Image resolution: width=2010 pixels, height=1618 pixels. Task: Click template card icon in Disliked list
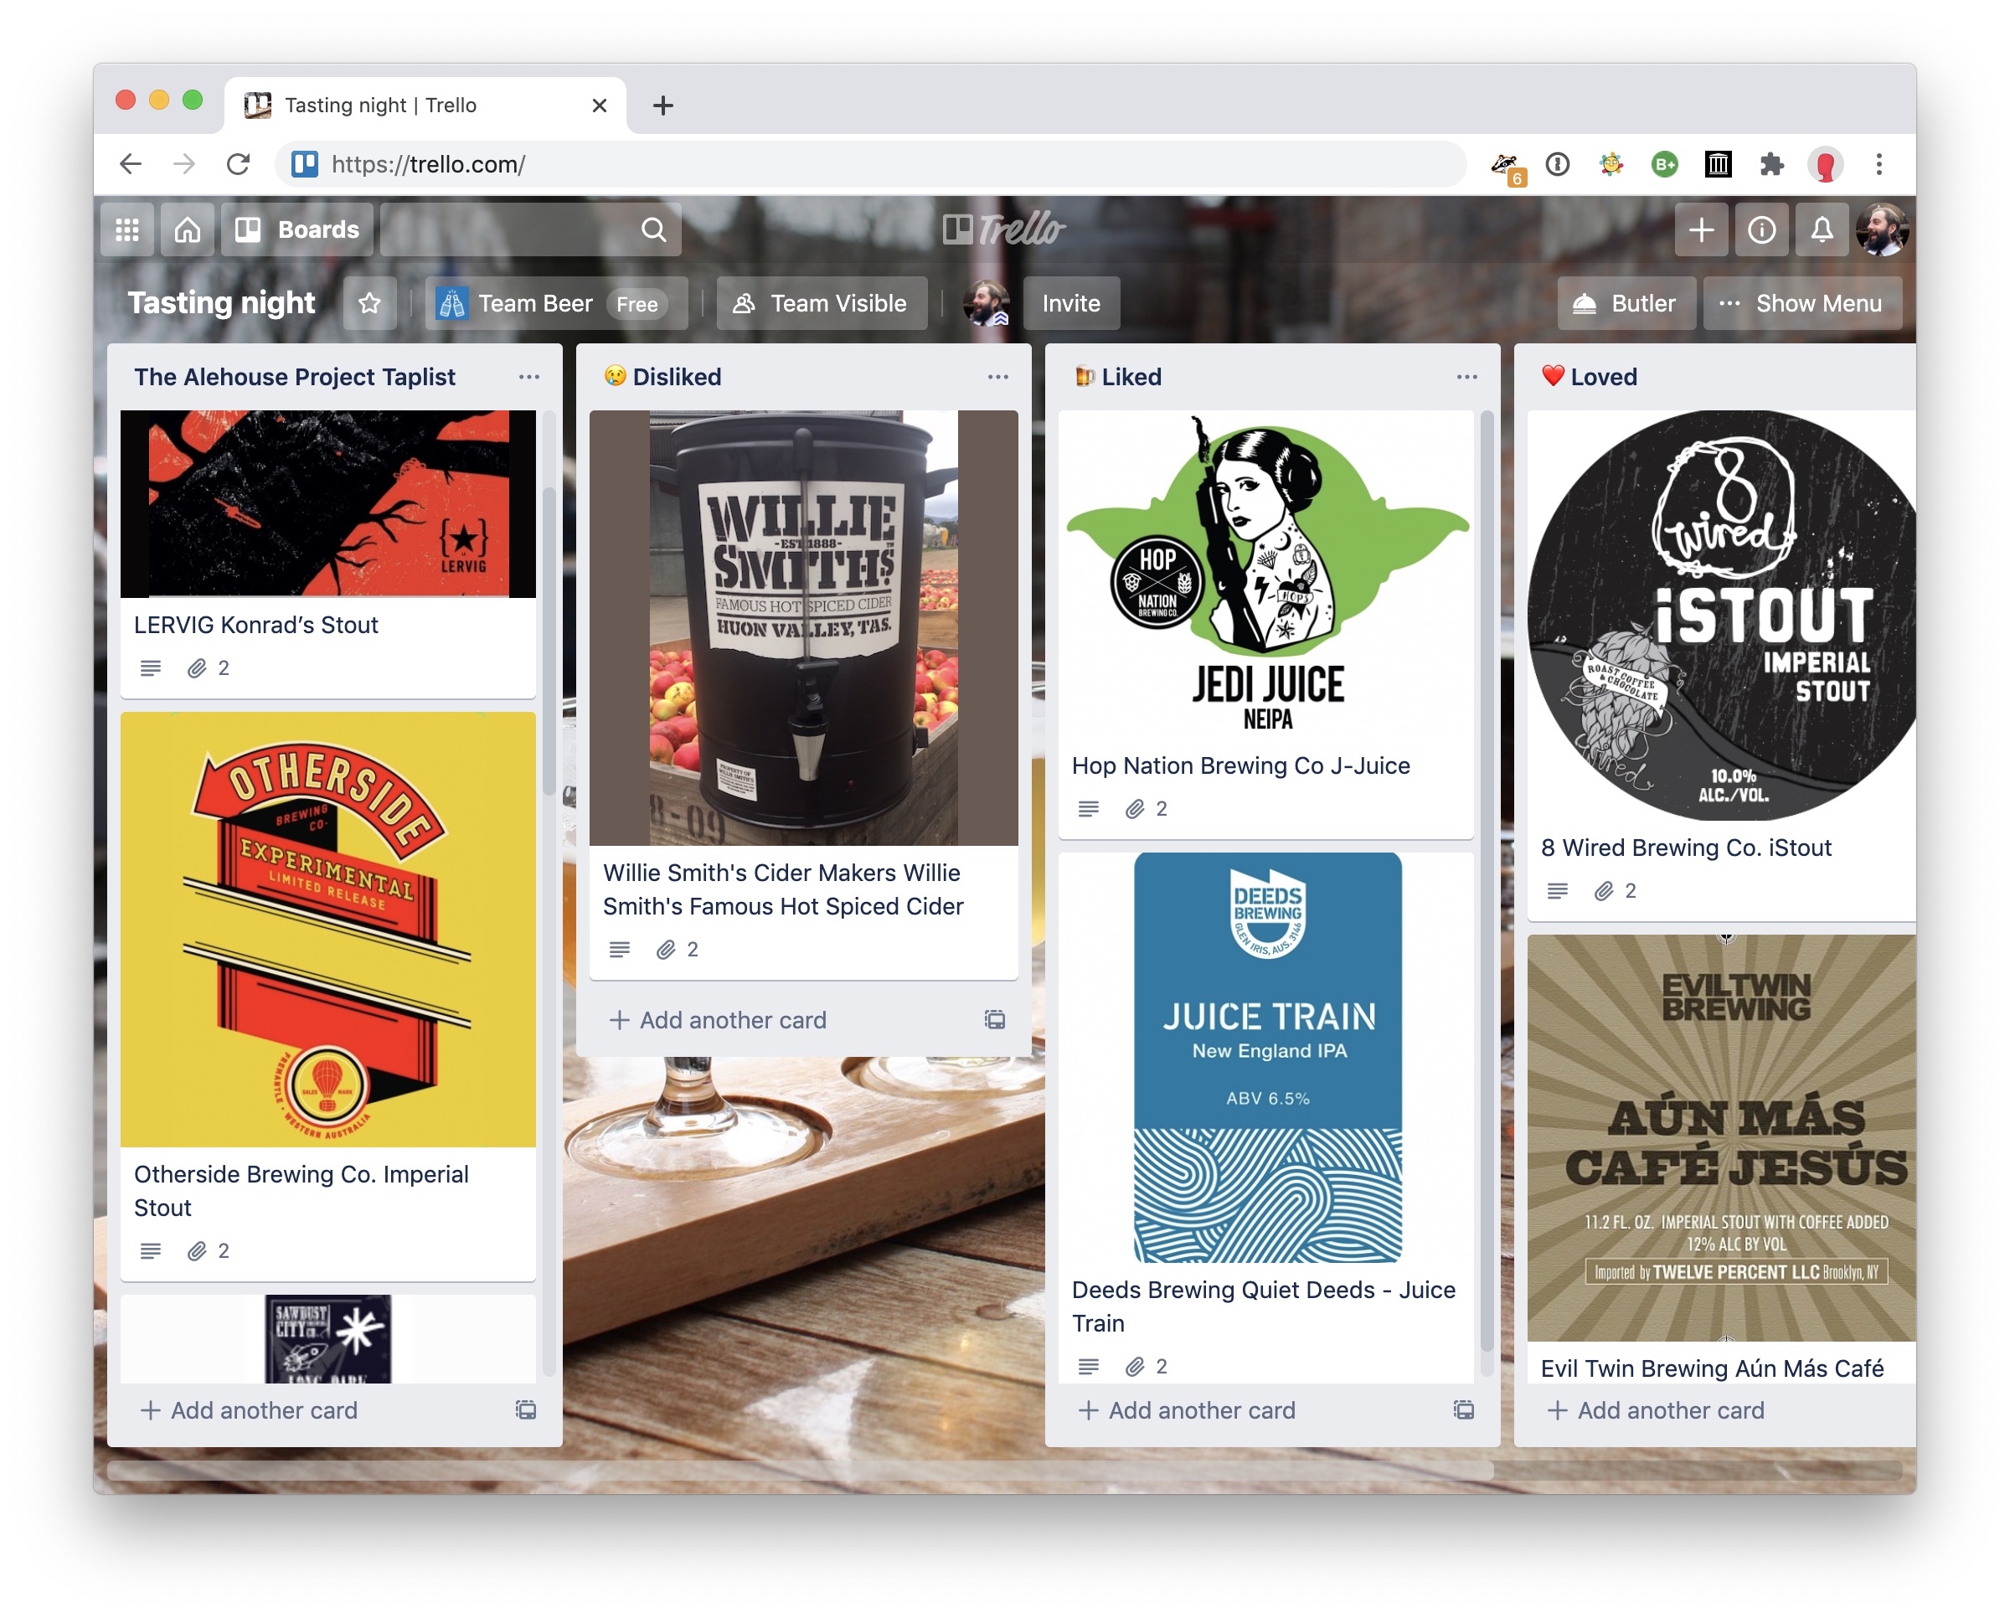tap(995, 1018)
